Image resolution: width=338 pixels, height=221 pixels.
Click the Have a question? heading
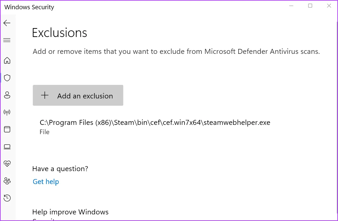pos(60,169)
